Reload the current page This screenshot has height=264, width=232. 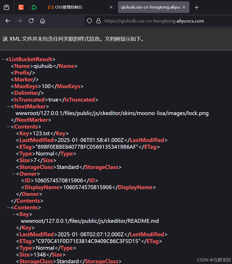(x=31, y=21)
